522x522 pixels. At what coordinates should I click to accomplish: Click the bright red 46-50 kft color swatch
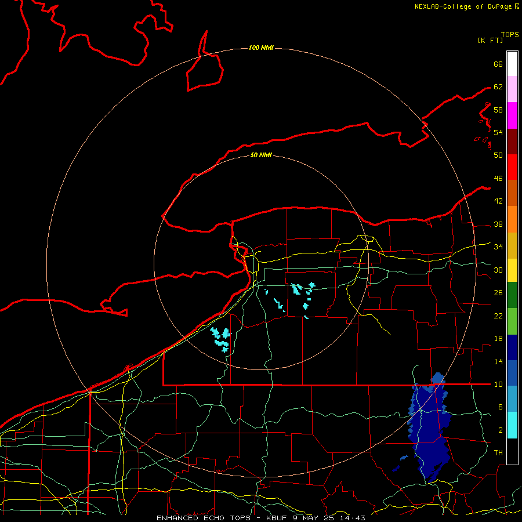tap(512, 167)
